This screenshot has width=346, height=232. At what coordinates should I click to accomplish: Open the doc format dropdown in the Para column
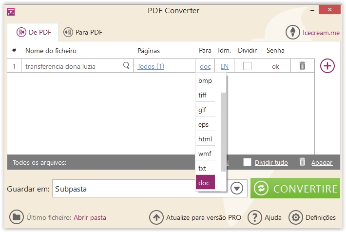tap(205, 66)
